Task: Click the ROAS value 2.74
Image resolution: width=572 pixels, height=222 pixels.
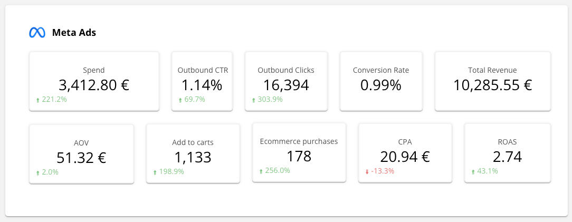Action: pyautogui.click(x=507, y=157)
